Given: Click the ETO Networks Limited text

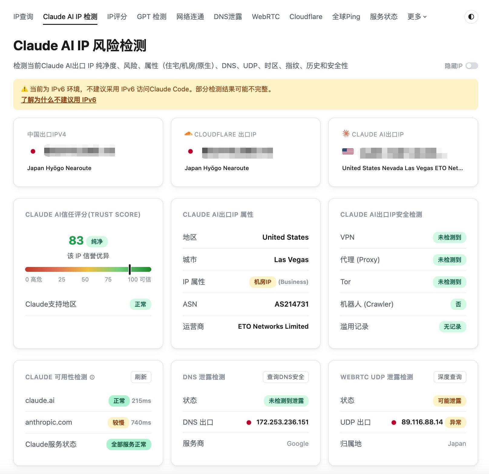Looking at the screenshot, I should [x=273, y=326].
